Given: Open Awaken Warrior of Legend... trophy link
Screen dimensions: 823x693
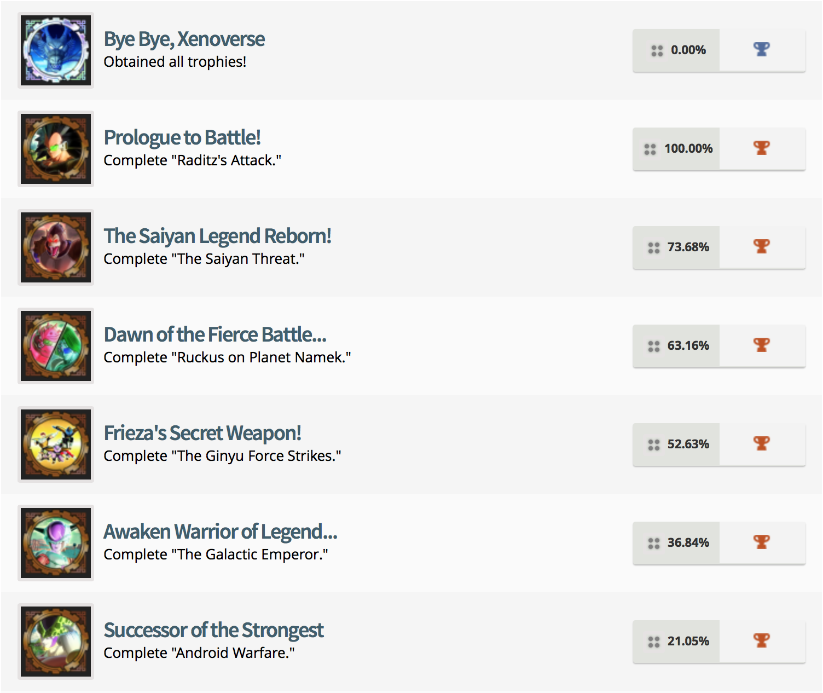Looking at the screenshot, I should pyautogui.click(x=220, y=532).
